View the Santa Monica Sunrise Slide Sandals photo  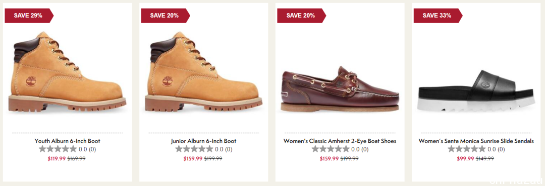coord(476,91)
